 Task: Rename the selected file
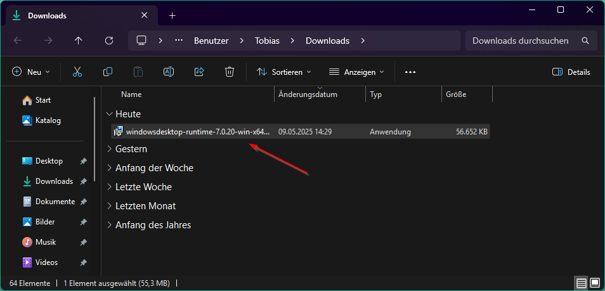click(x=169, y=72)
